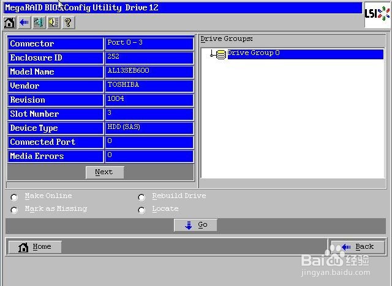Screen dimensions: 392x286
Task: Click the home icon in the toolbar
Action: click(x=10, y=23)
